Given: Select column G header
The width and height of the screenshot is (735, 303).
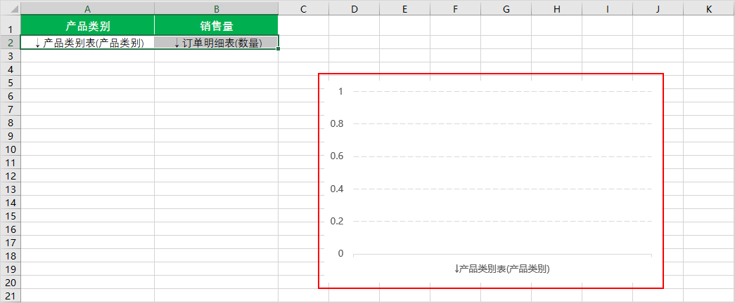Looking at the screenshot, I should coord(506,8).
